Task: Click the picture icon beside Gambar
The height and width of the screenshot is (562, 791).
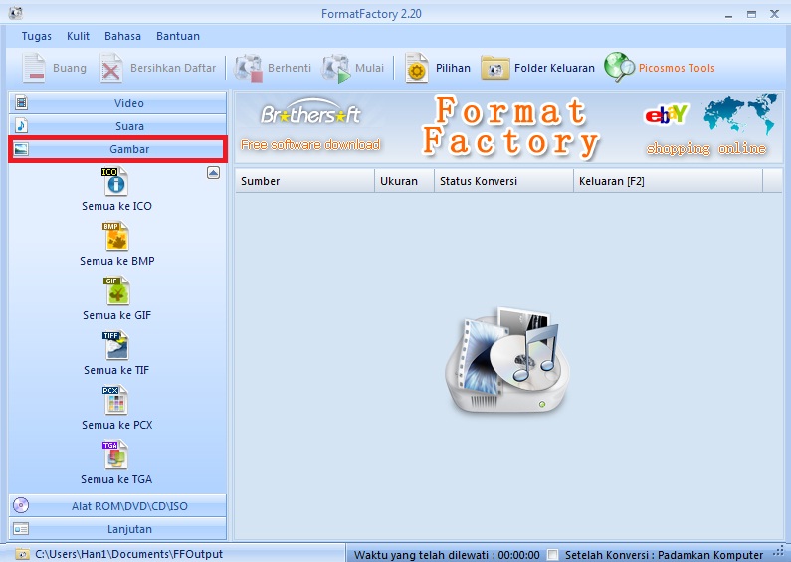Action: pyautogui.click(x=21, y=149)
